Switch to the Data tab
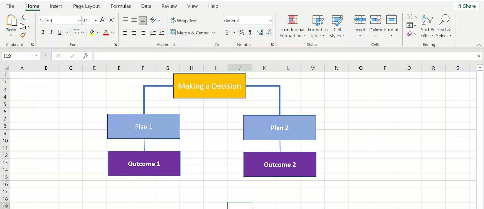 click(x=146, y=6)
